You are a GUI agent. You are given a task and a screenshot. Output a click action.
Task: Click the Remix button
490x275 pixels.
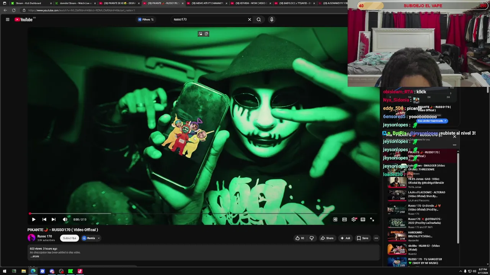[x=89, y=238]
